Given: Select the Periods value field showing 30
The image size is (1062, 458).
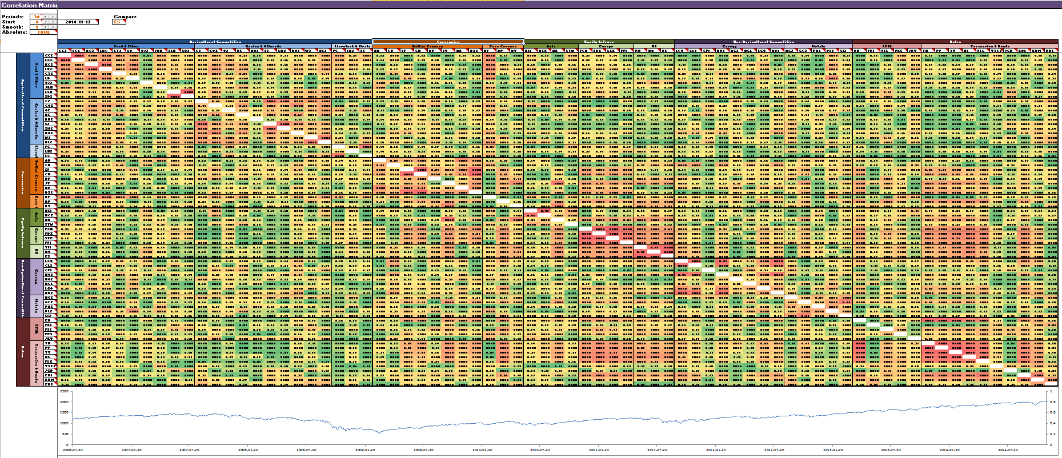Looking at the screenshot, I should click(x=37, y=17).
